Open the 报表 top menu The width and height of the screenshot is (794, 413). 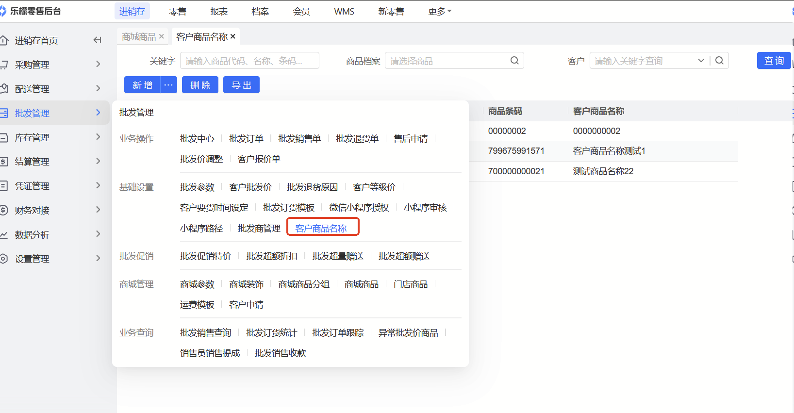pyautogui.click(x=219, y=11)
